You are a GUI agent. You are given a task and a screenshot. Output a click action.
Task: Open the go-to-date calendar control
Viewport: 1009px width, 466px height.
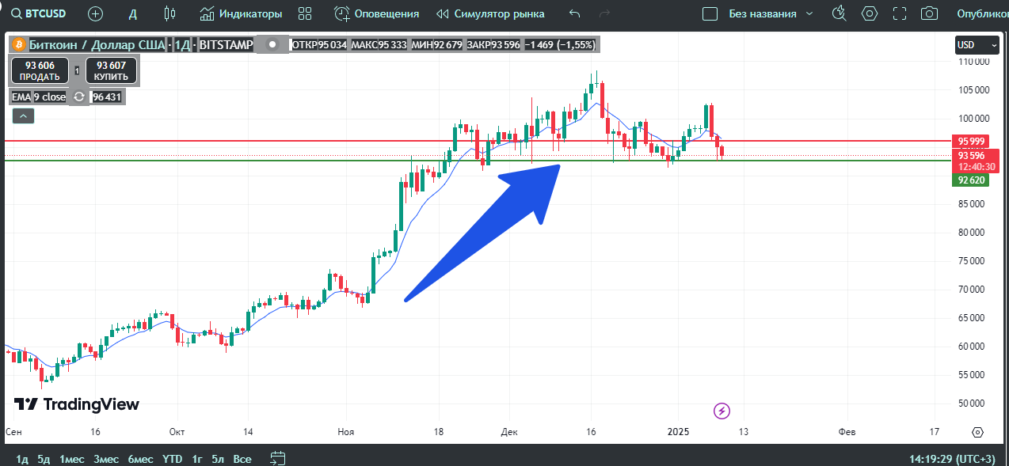coord(276,458)
